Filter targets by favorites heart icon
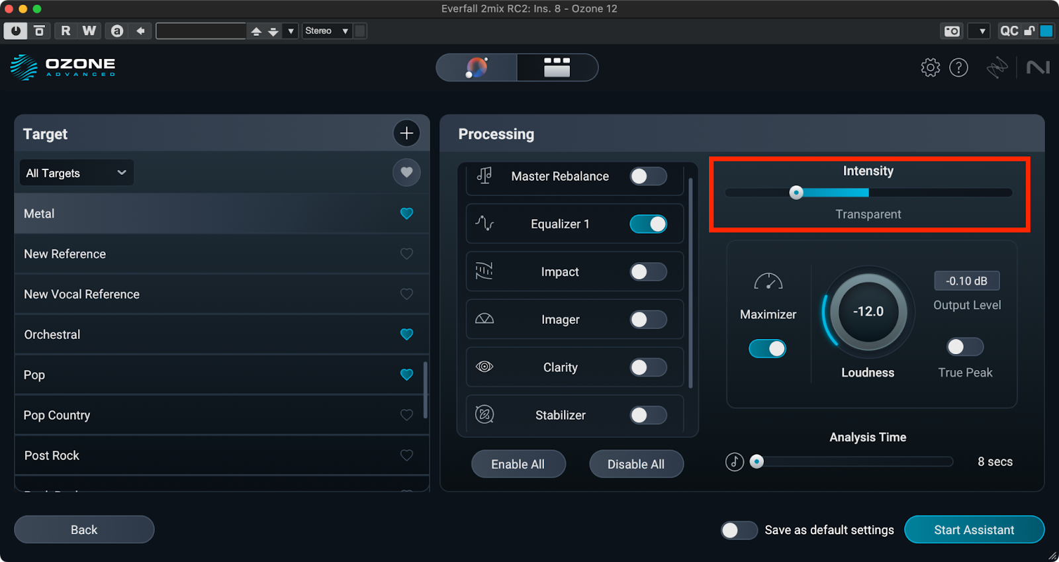 [x=406, y=173]
